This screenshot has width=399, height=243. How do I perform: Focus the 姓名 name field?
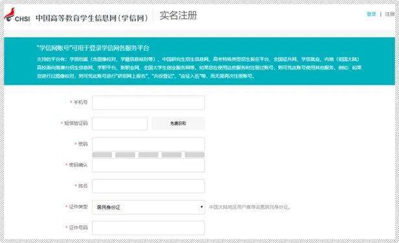pyautogui.click(x=148, y=186)
